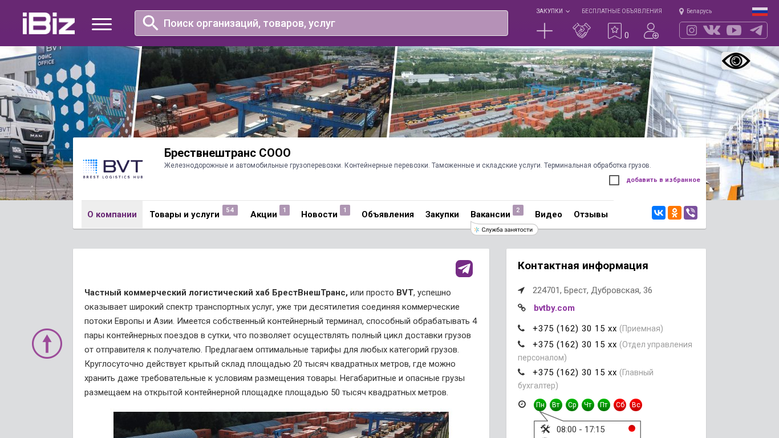
Task: Click the '2' badge on Вакансии
Action: (518, 210)
